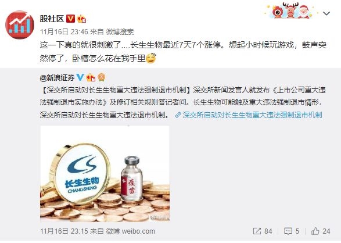Open the 11月16日 23:46 post timestamp
Viewport: 341px width, 243px height.
(x=64, y=32)
